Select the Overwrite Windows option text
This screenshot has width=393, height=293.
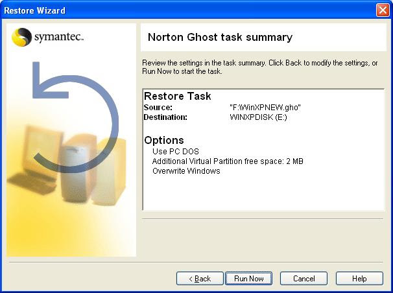coord(186,170)
